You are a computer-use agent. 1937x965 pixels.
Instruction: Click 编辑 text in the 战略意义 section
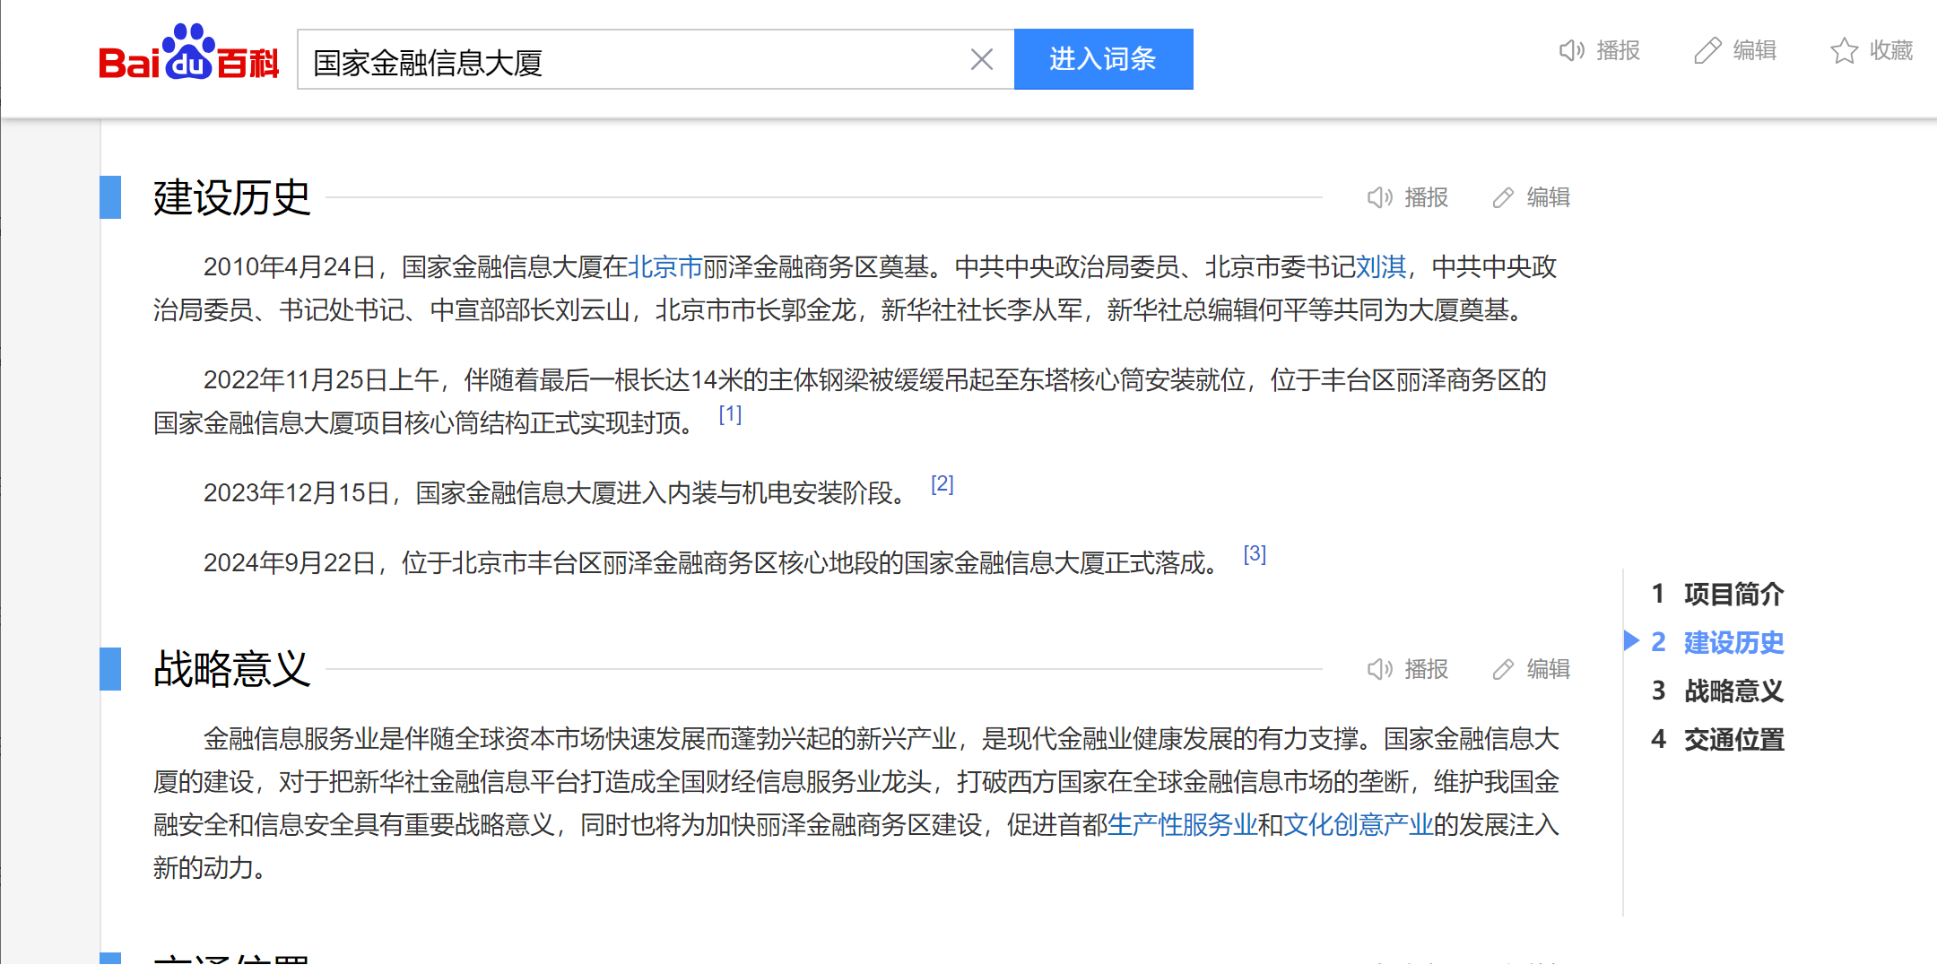pos(1549,669)
